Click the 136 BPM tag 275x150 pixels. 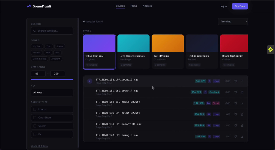click(201, 81)
